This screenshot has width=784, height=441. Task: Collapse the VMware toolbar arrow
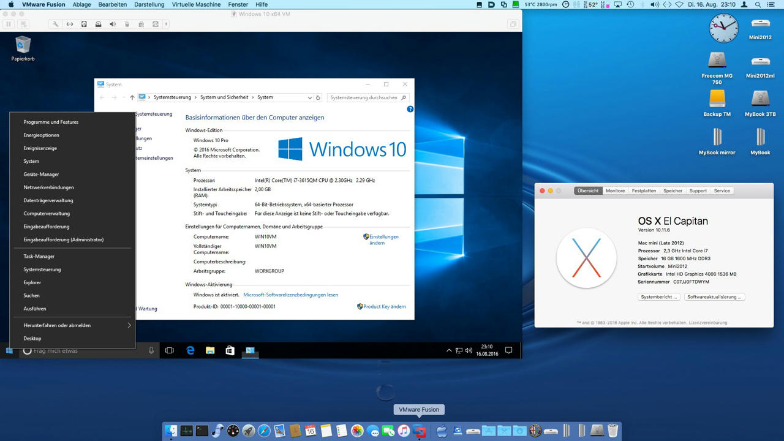coord(167,24)
